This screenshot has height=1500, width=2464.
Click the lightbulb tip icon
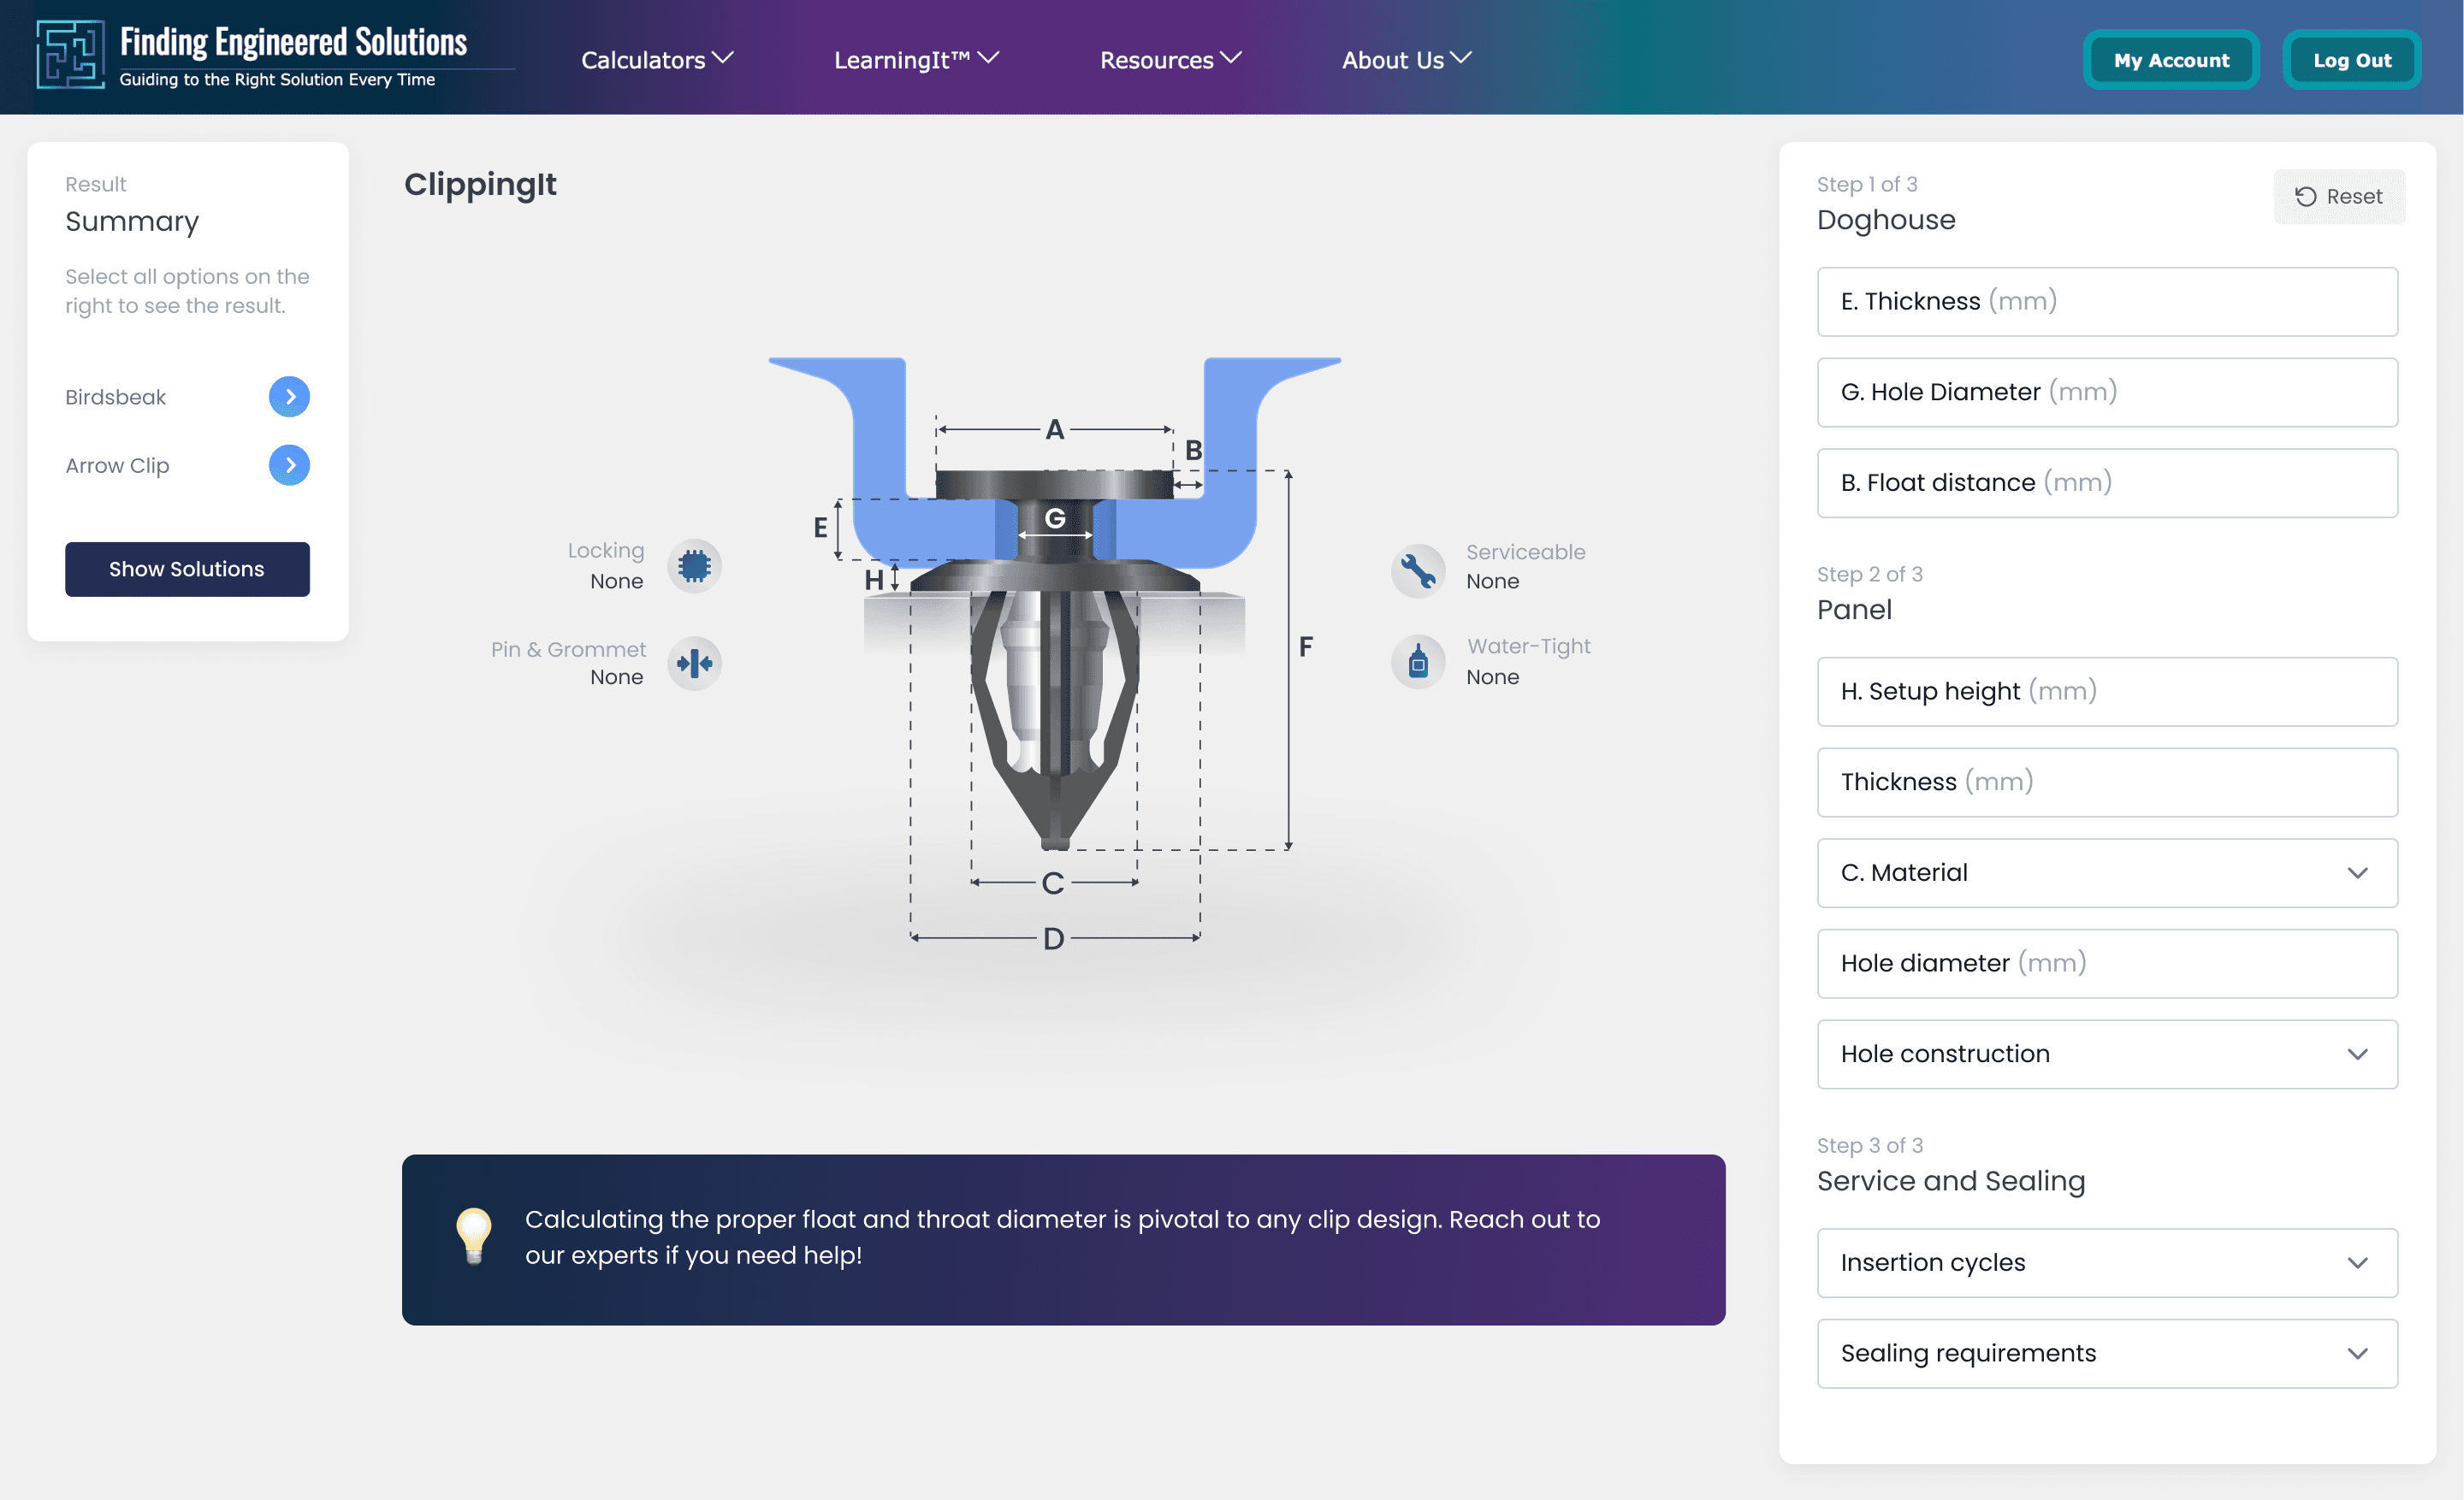[x=473, y=1237]
